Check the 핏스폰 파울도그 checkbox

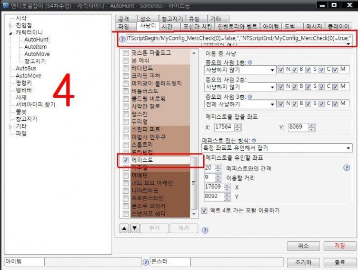pyautogui.click(x=126, y=53)
